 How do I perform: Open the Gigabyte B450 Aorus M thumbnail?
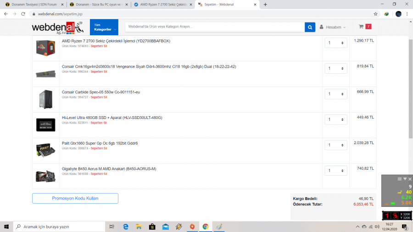[x=45, y=176]
